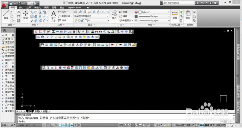Click the print icon in quick access toolbar
The width and height of the screenshot is (242, 128).
pyautogui.click(x=35, y=3)
